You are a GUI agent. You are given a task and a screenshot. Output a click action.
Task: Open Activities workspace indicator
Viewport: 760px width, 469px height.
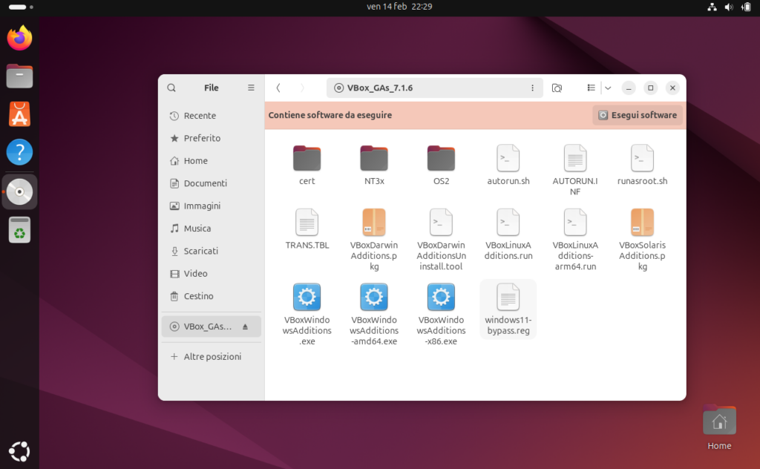tap(21, 7)
